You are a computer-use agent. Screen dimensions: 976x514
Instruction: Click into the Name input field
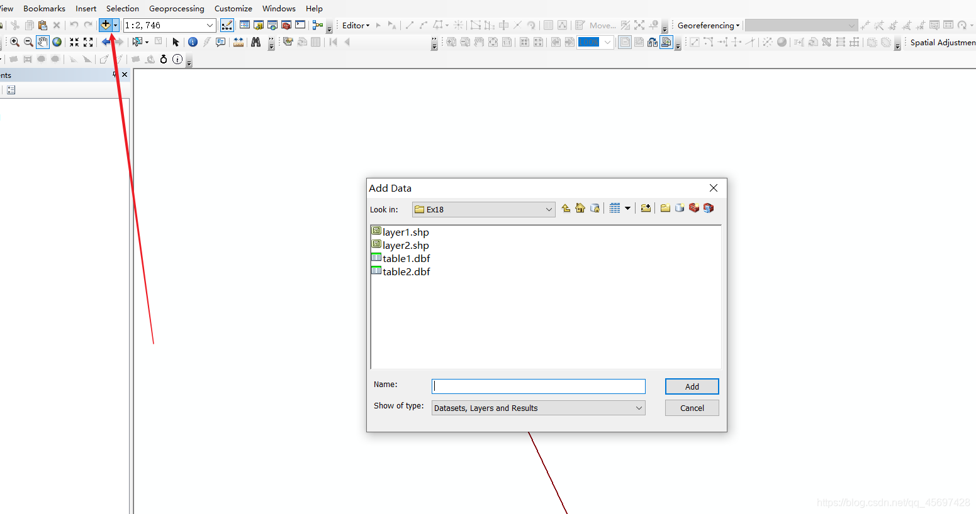click(539, 386)
